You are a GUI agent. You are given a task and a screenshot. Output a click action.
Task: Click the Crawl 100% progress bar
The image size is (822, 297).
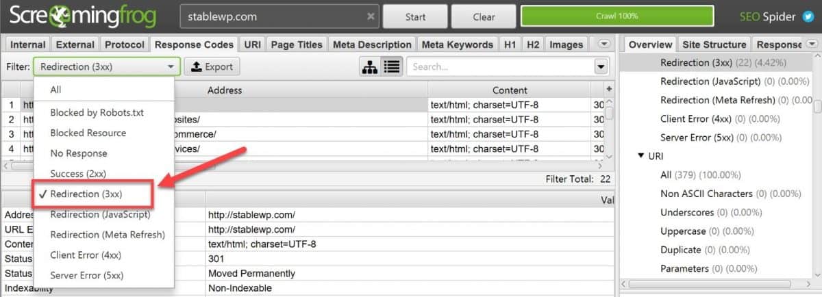pyautogui.click(x=617, y=16)
